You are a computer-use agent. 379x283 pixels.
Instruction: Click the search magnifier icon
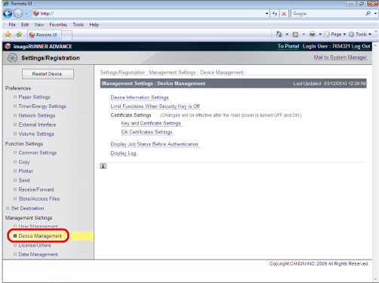click(368, 14)
